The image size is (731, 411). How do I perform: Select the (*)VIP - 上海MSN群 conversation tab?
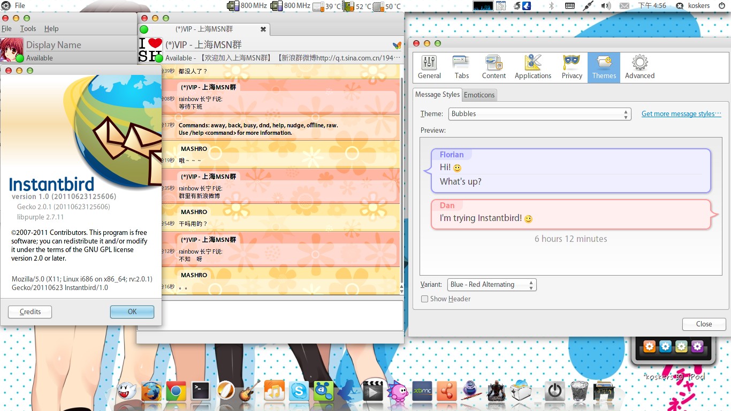tap(204, 29)
